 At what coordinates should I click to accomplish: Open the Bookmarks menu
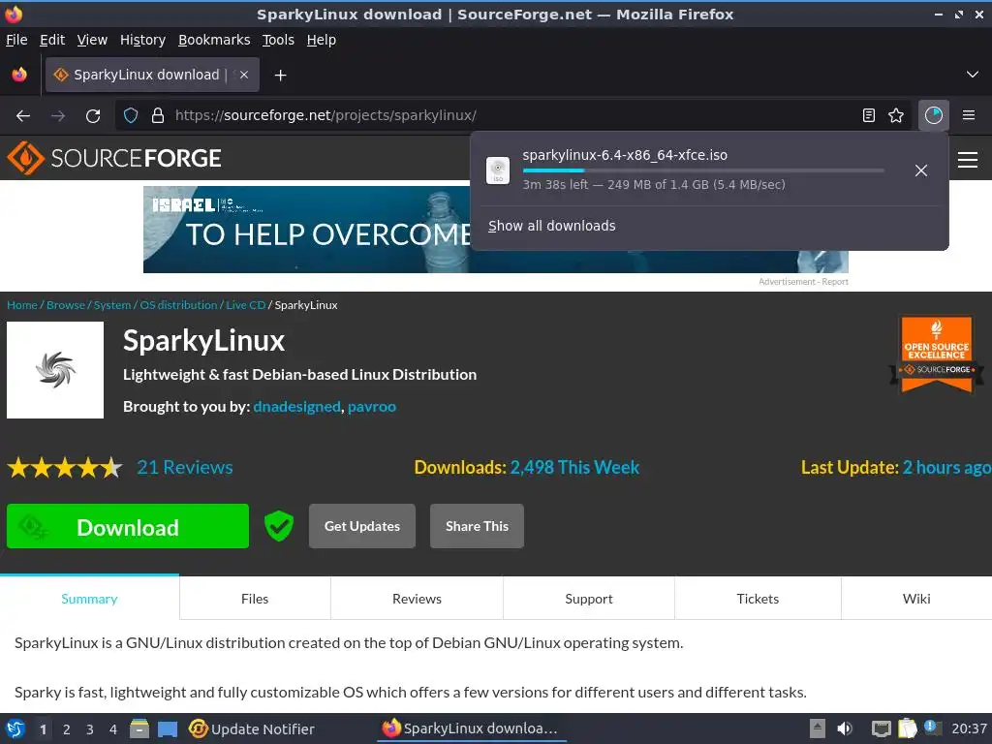click(x=214, y=40)
